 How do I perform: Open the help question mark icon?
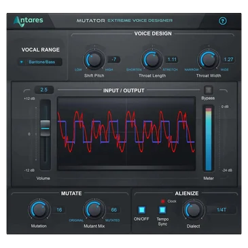(x=223, y=21)
